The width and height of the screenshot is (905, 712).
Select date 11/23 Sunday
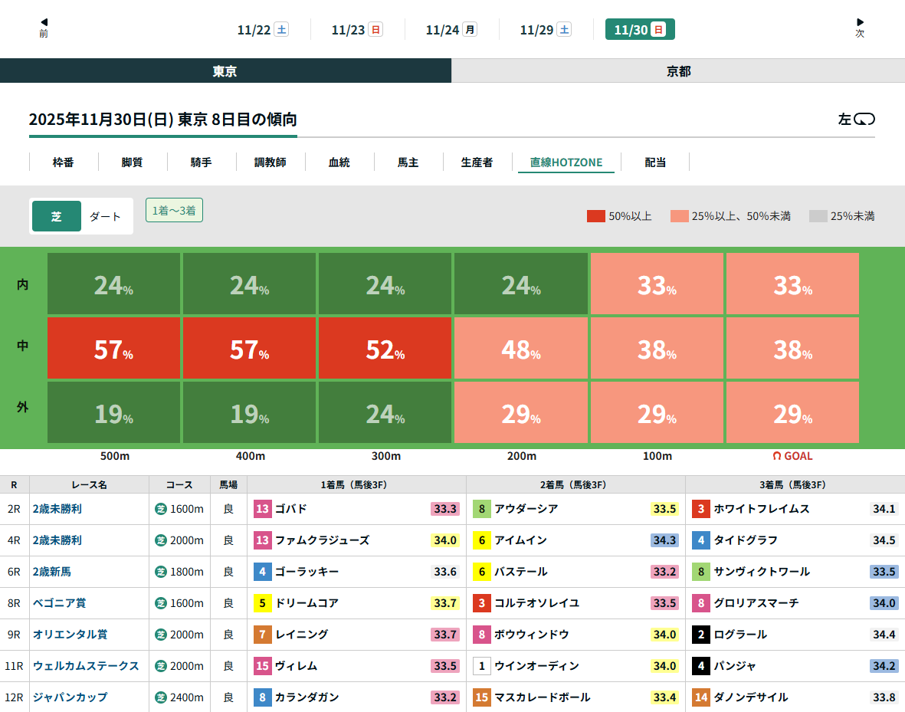357,29
